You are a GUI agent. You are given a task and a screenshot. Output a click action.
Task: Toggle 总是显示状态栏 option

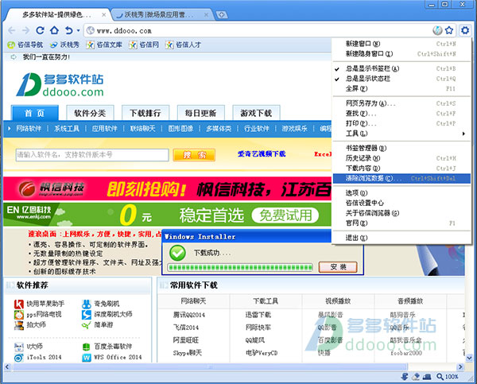pos(401,79)
